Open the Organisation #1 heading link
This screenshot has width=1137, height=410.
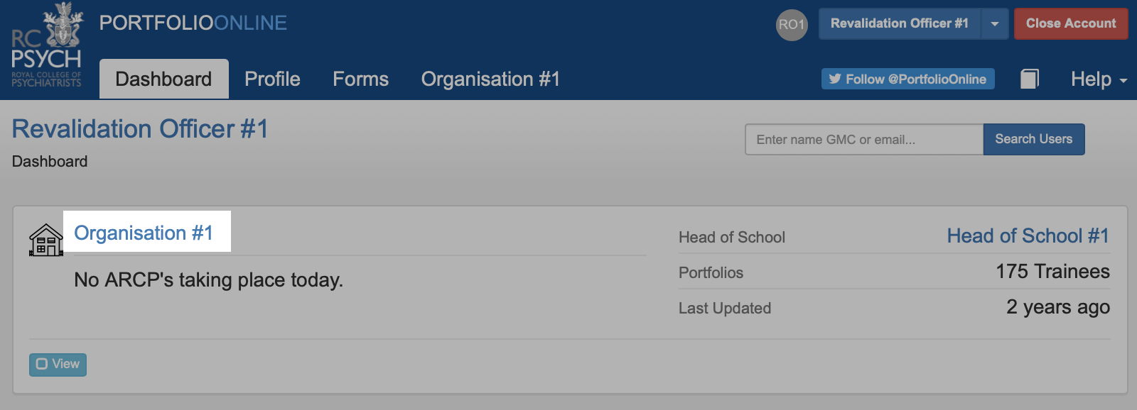(x=144, y=233)
